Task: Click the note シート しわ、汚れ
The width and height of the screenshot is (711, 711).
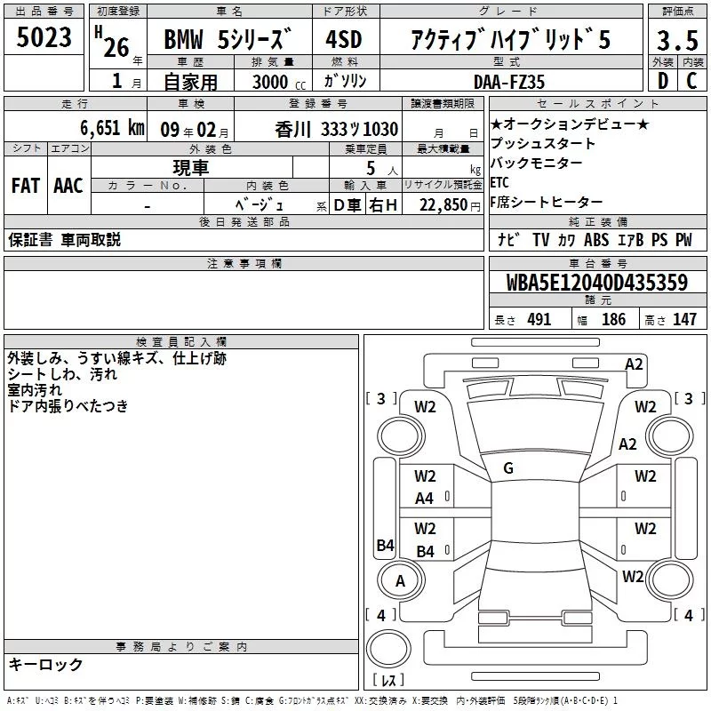Action: point(62,374)
